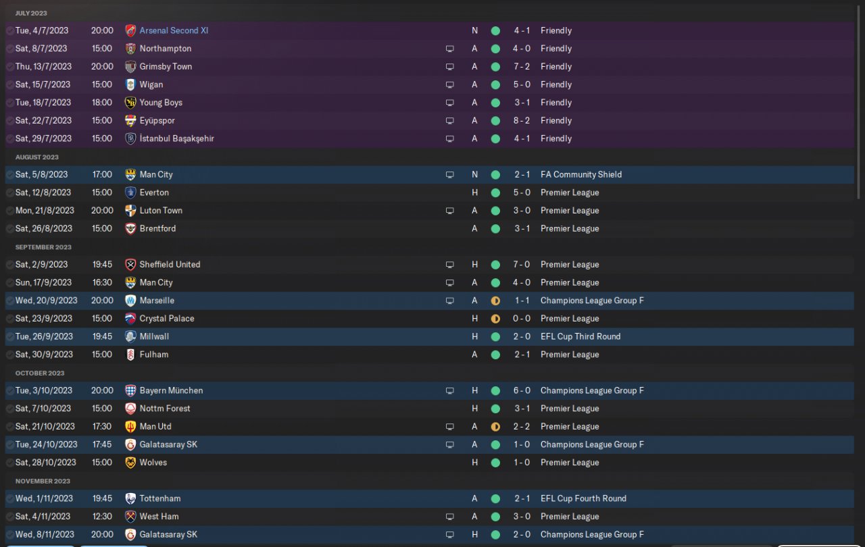Viewport: 865px width, 547px height.
Task: Select the Galatasaray SK 24/10/2023 fixture row
Action: click(429, 444)
